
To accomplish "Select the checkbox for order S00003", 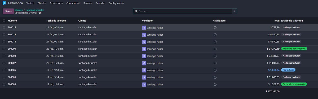I will pos(4,84).
